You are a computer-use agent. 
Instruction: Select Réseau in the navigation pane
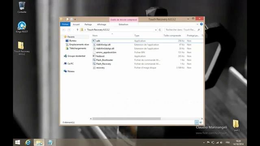71,71
